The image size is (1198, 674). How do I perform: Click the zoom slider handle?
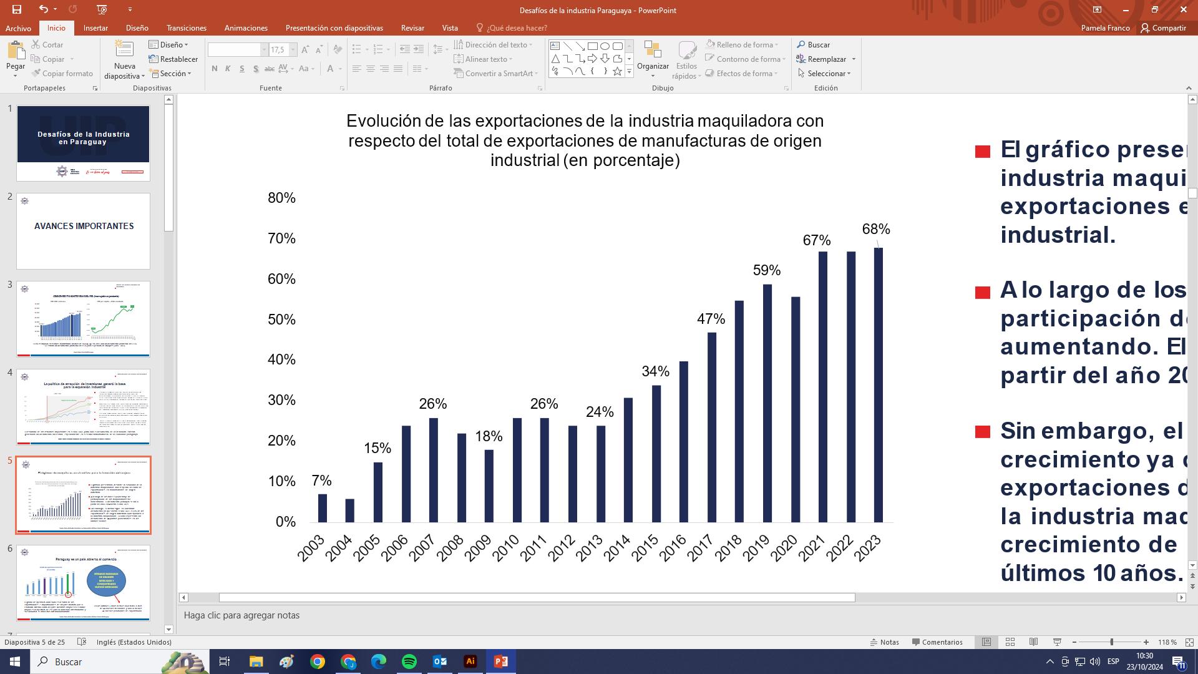point(1111,642)
